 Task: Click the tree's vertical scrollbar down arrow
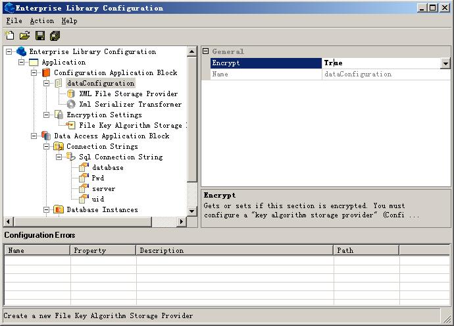pos(192,211)
